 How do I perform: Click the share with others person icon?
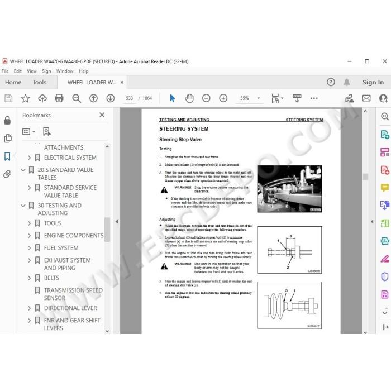(x=383, y=98)
